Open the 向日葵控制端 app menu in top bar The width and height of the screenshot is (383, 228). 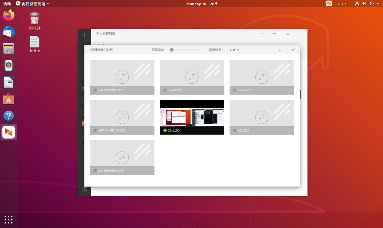click(x=33, y=4)
